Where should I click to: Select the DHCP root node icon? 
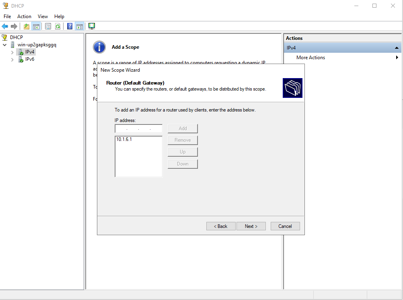coord(5,37)
